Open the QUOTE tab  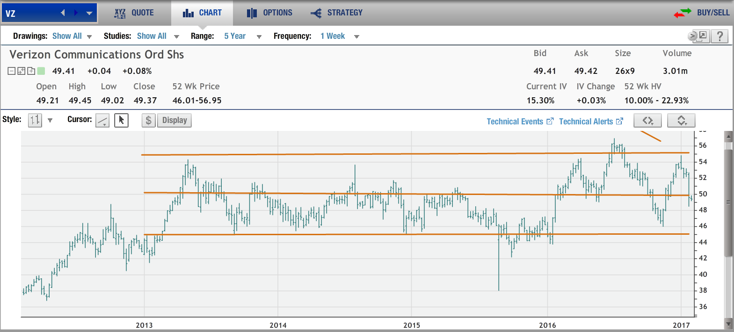tap(134, 13)
